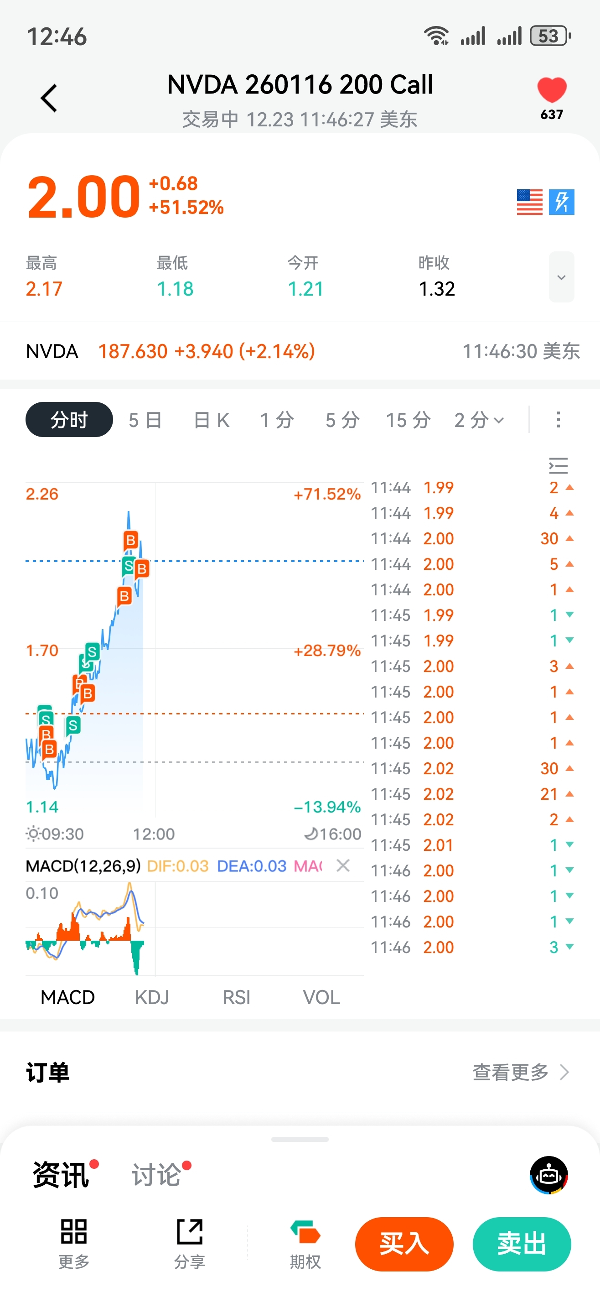Switch indicator to KDJ
Viewport: 600px width, 1292px height.
(x=152, y=997)
